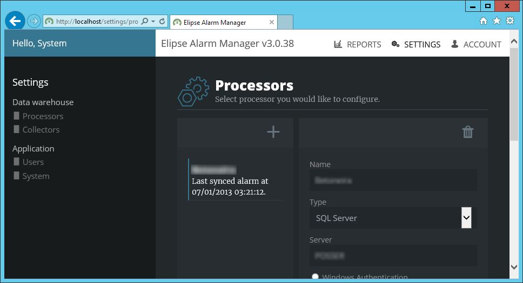523x283 pixels.
Task: Go to Collectors in the sidebar
Action: coord(41,129)
